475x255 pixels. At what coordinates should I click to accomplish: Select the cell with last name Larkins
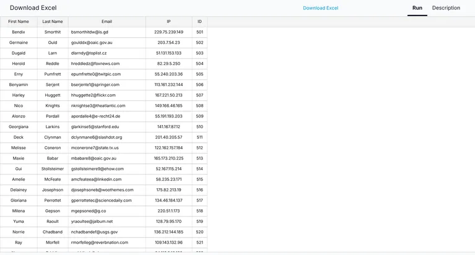point(53,127)
